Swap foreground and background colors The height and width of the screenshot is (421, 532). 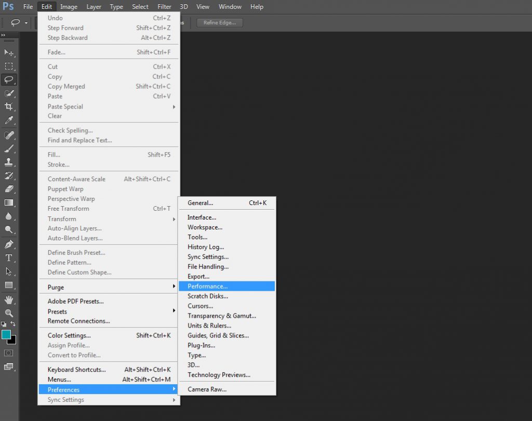pos(13,324)
